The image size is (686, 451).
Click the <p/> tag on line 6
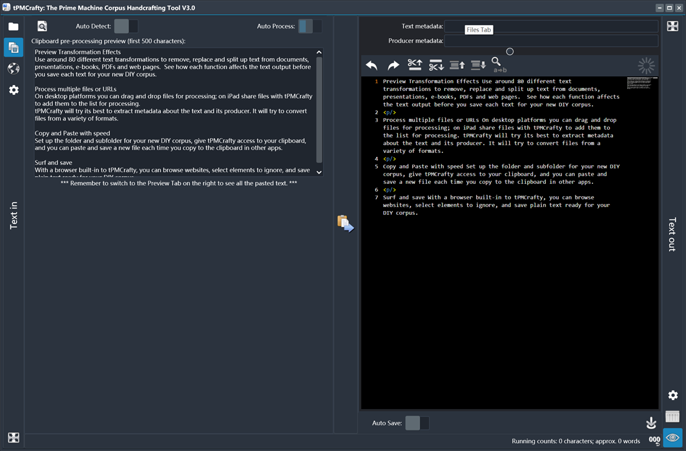click(390, 190)
